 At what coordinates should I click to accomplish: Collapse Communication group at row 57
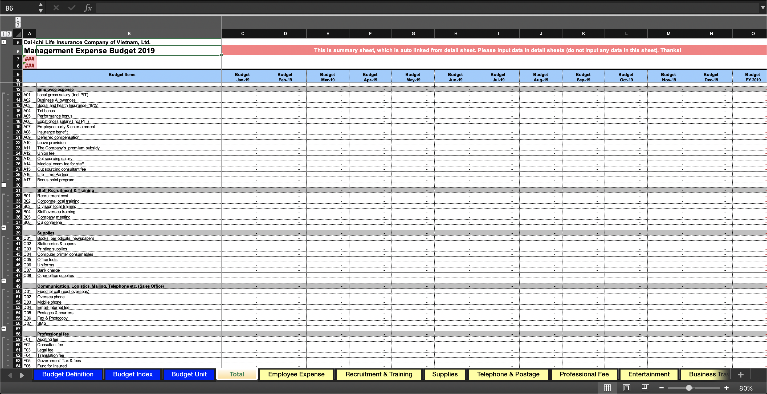click(x=4, y=329)
